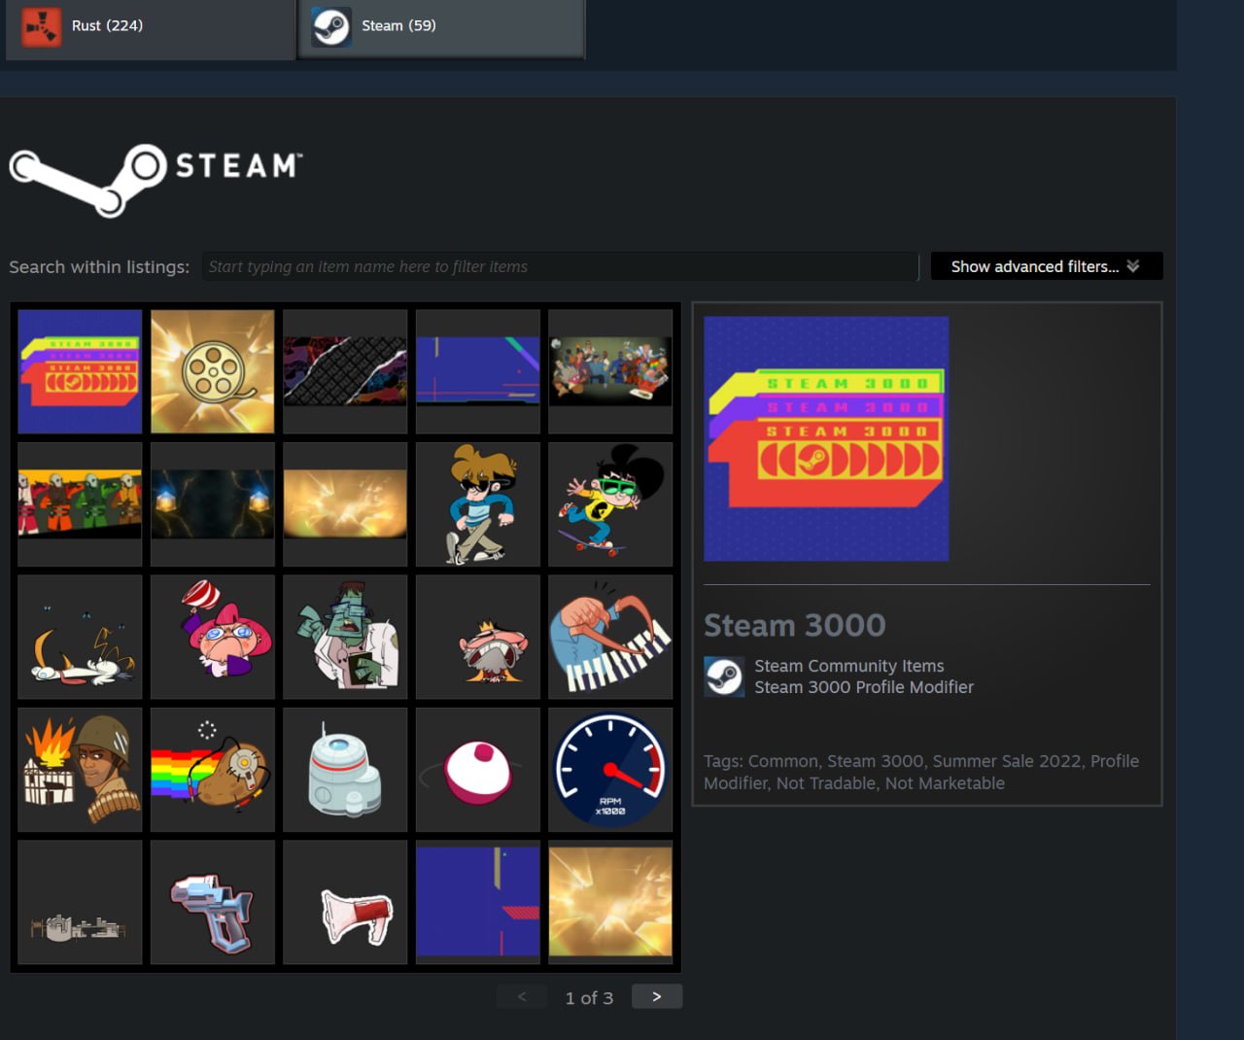
Task: Select the torn dark colorful background item
Action: pos(345,371)
